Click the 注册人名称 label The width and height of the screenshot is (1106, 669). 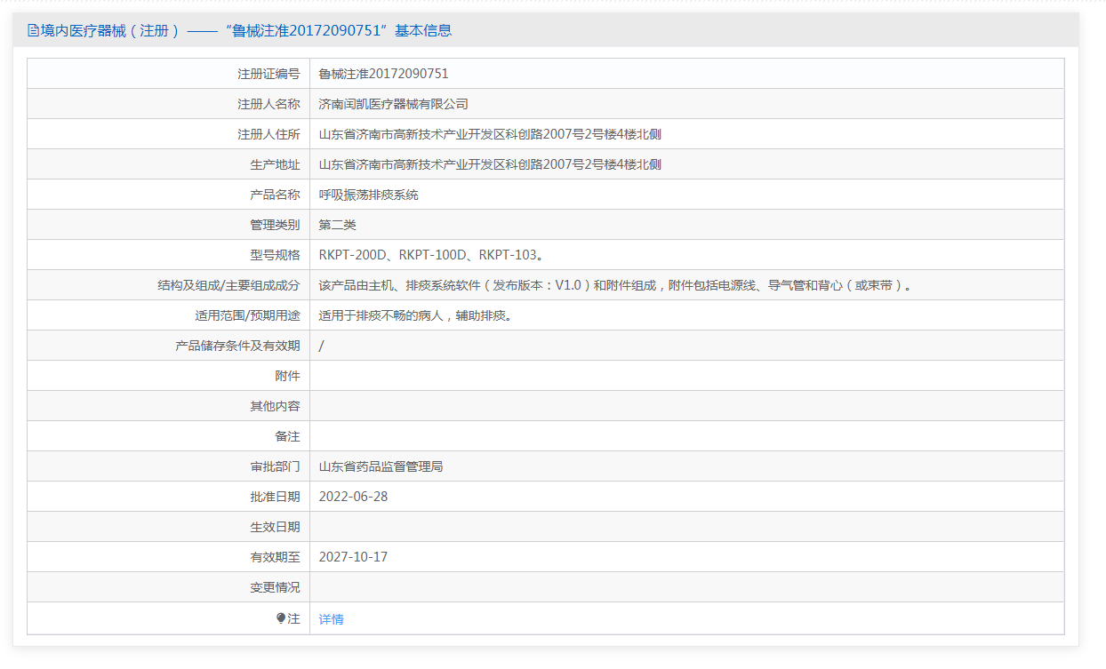[x=269, y=104]
